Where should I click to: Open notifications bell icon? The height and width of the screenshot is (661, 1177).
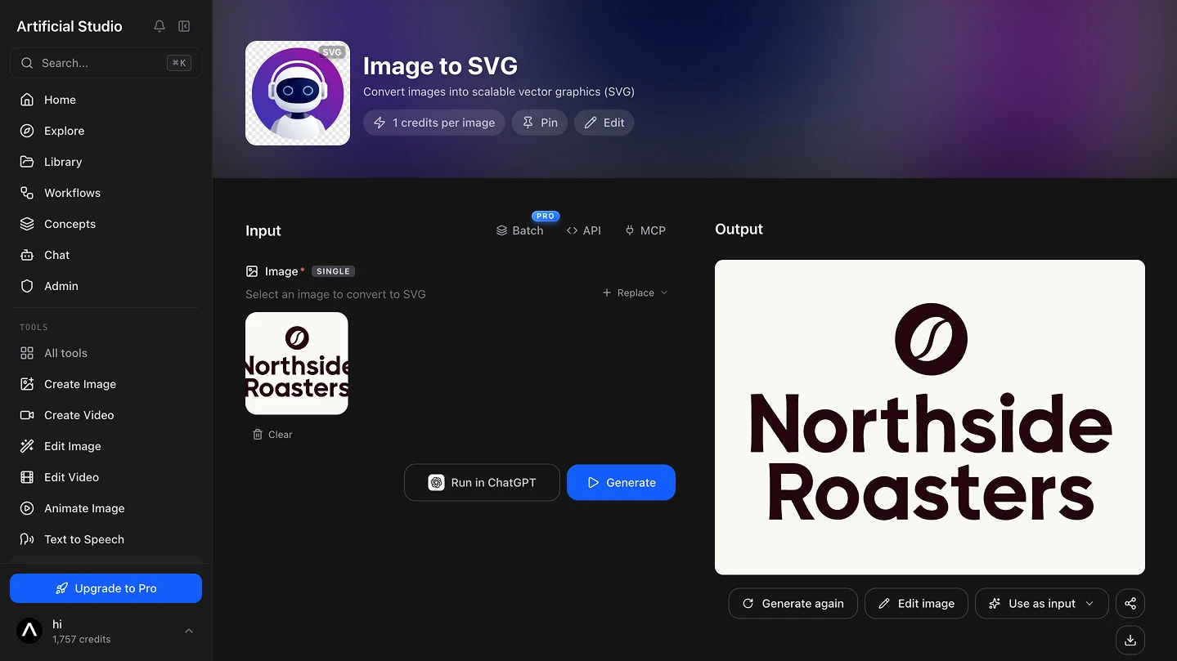click(159, 26)
